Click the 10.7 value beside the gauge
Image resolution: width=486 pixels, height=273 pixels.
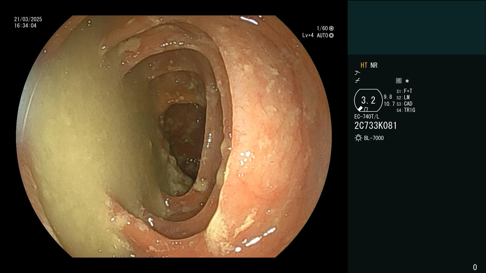(x=389, y=104)
